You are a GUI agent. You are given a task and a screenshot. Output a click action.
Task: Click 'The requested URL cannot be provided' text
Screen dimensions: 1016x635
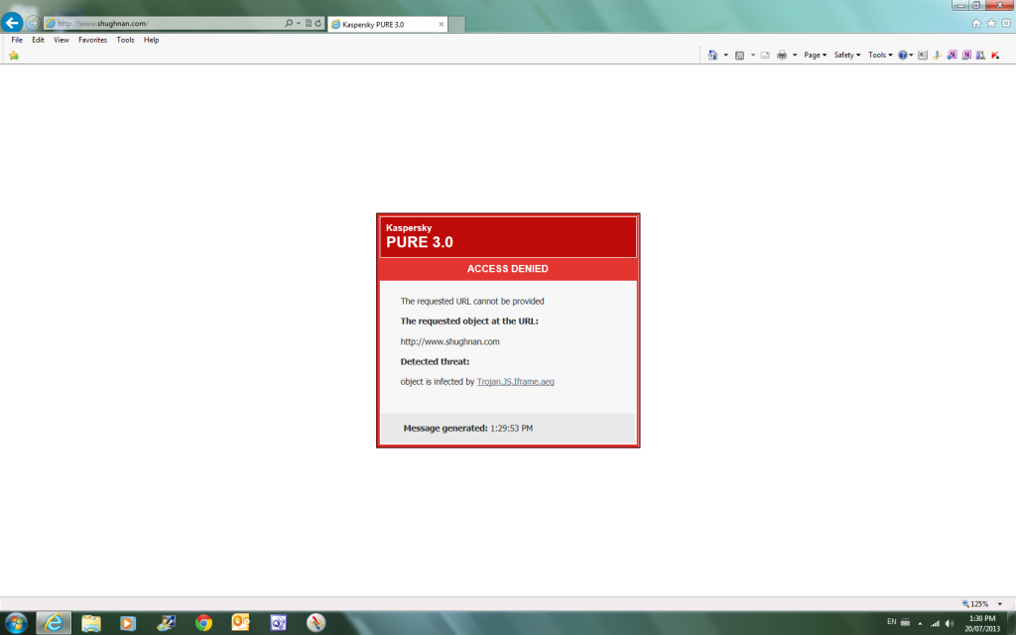pos(472,302)
